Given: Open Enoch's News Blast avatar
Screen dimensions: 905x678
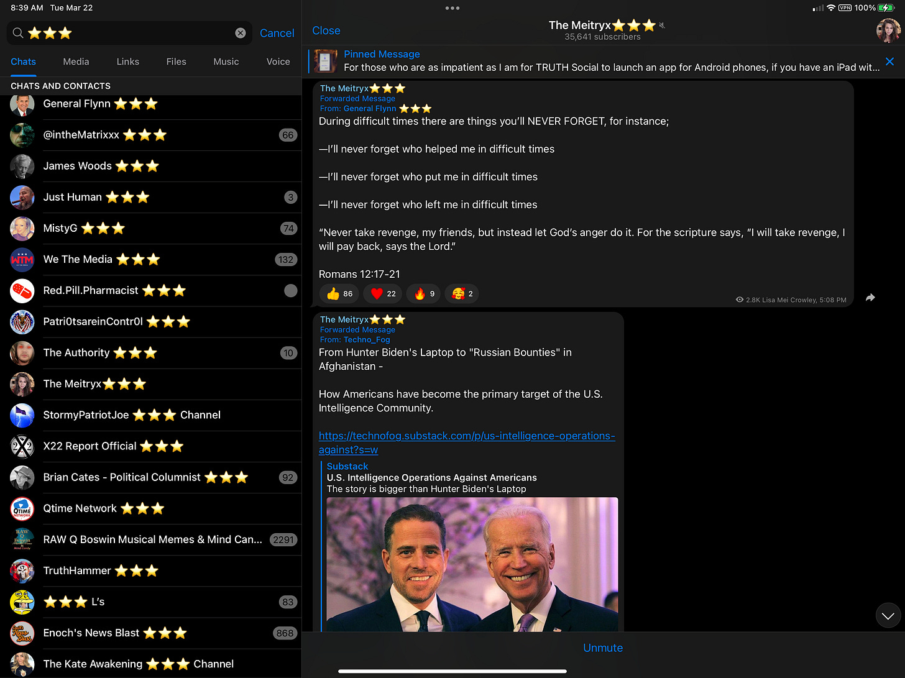Looking at the screenshot, I should pyautogui.click(x=22, y=633).
